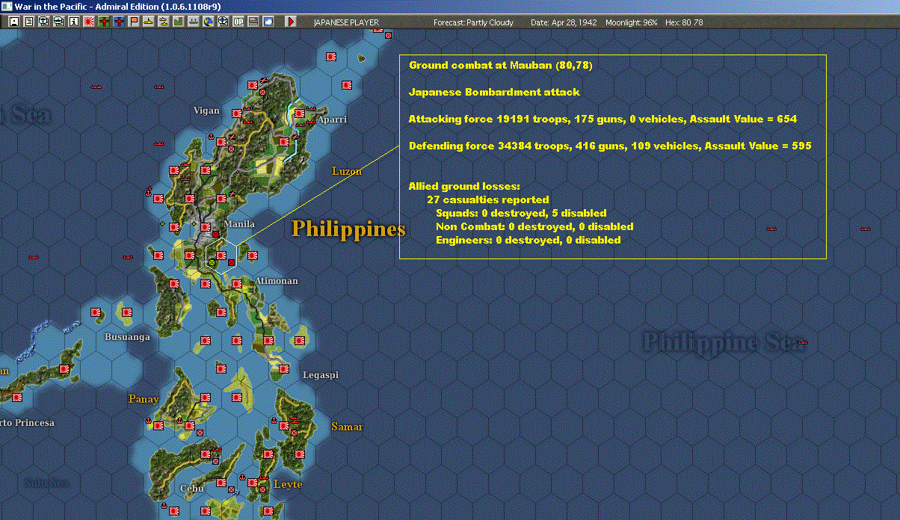Screen dimensions: 900x520
Task: Click anchor port icon south of Vigan
Action: coord(211,137)
